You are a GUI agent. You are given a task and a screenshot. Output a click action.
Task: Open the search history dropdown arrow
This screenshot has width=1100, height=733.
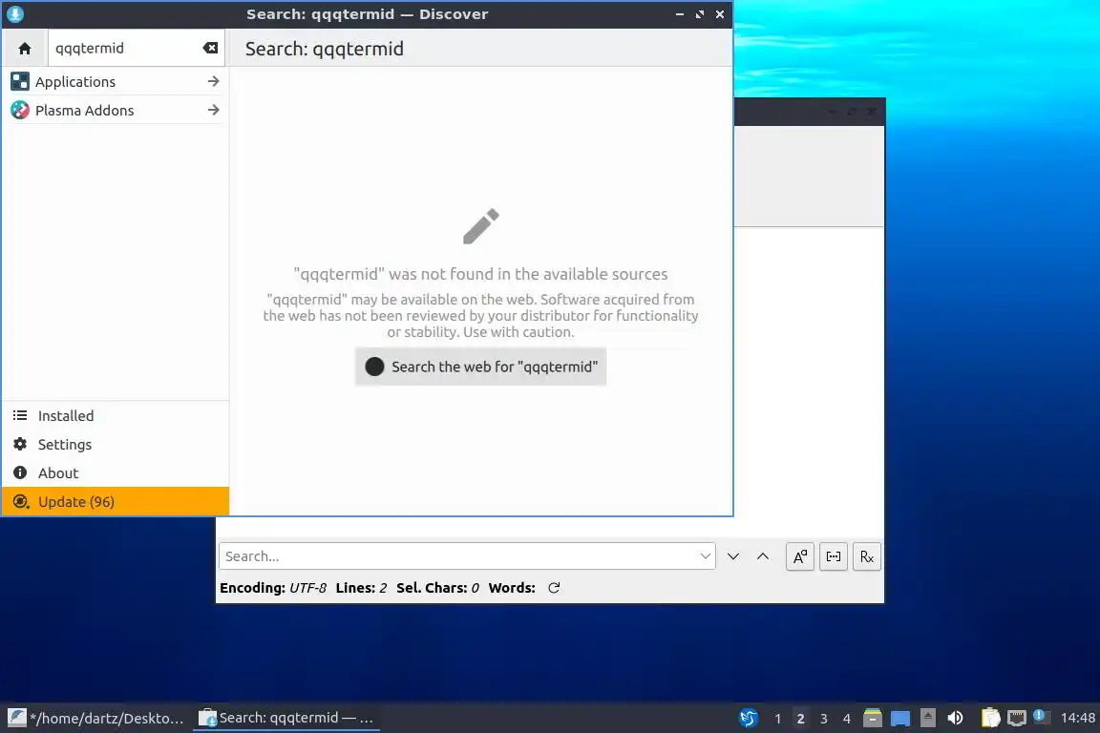pos(706,556)
